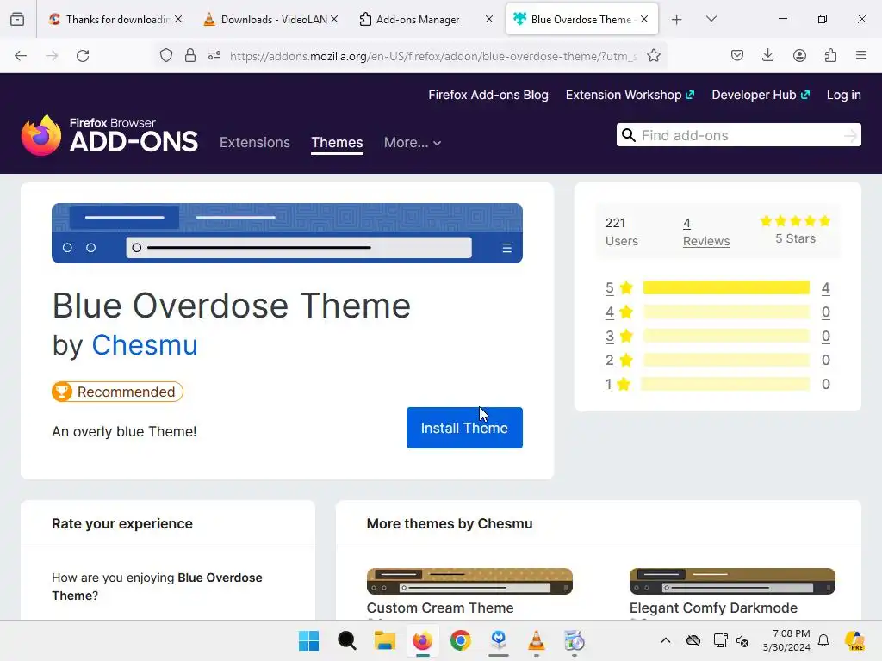
Task: Click the Recommended badge
Action: 117,392
